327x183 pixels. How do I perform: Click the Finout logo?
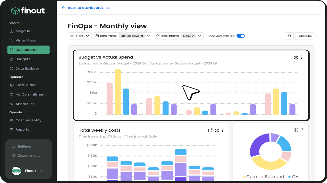coord(28,11)
